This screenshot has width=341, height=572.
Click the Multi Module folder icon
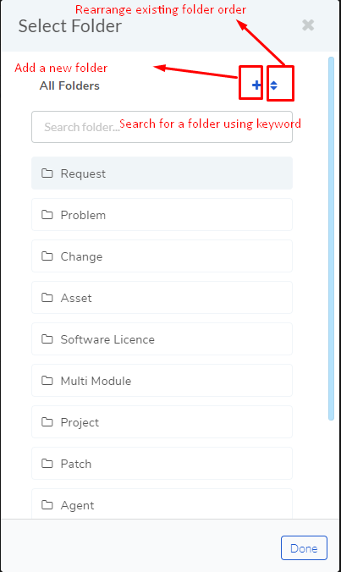pos(47,381)
